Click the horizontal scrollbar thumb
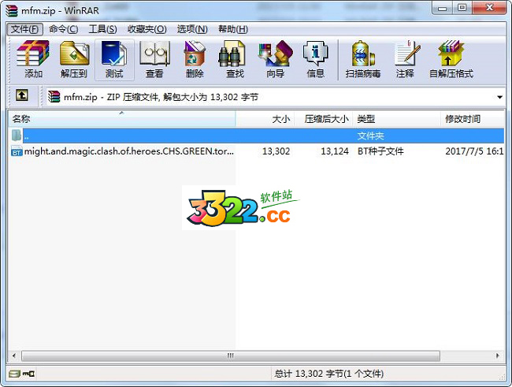The height and width of the screenshot is (387, 512). pos(231,355)
